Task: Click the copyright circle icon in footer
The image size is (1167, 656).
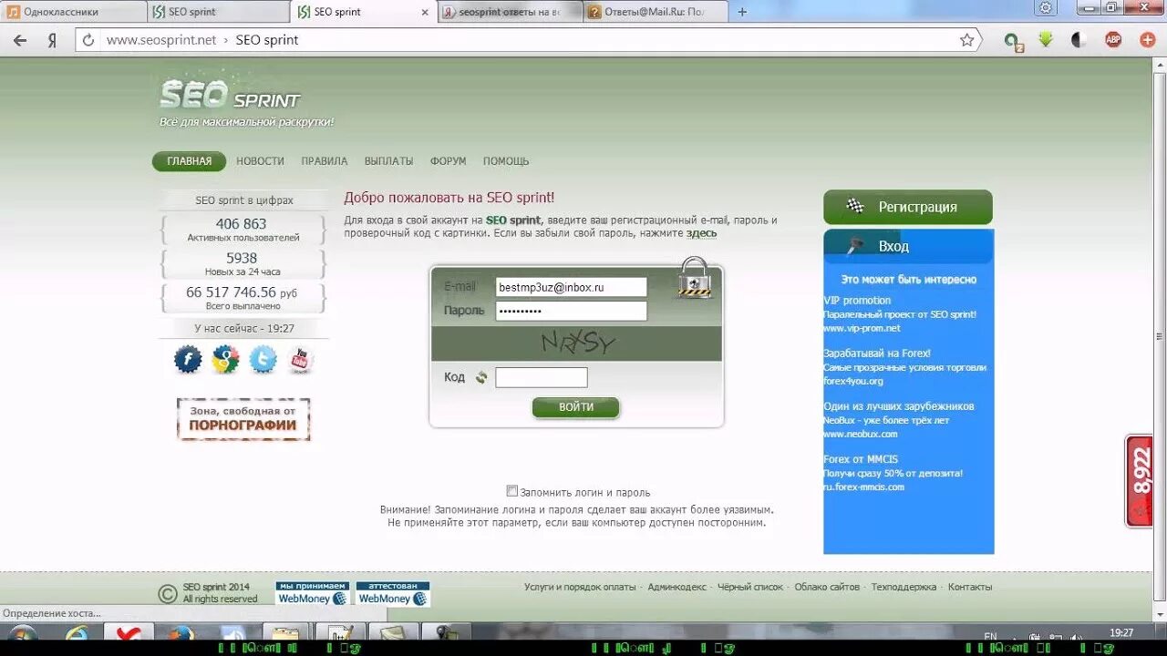Action: [168, 594]
